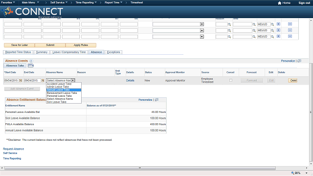This screenshot has height=176, width=313.
Task: Toggle the Cancel checkbox in absence row
Action: [x=231, y=80]
